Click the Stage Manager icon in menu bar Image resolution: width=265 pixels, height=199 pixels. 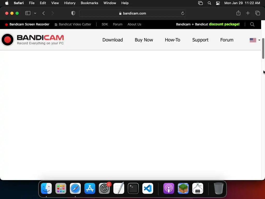click(x=200, y=3)
